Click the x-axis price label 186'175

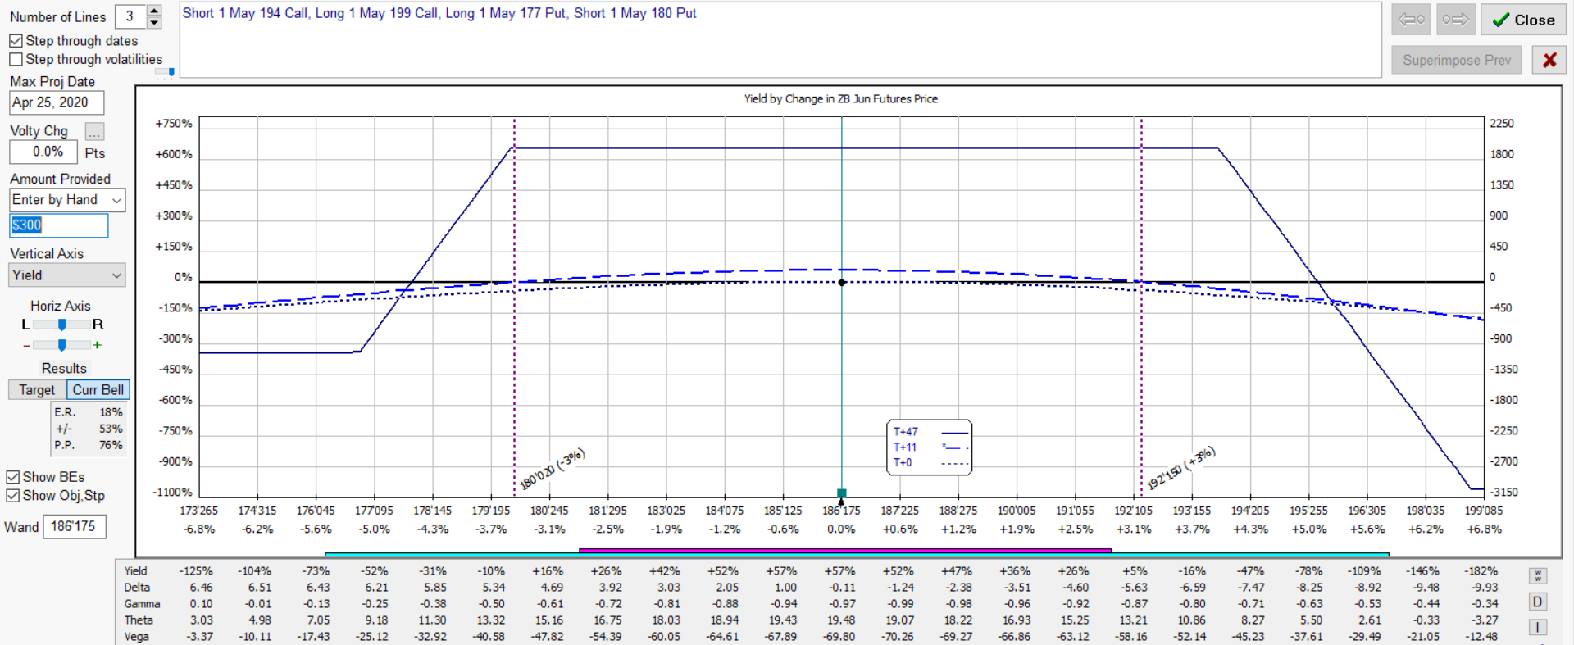click(841, 511)
